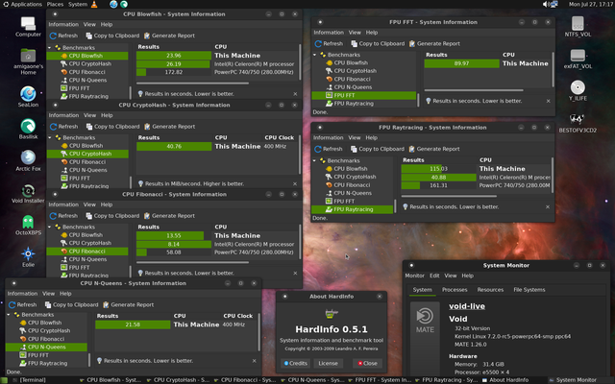Dismiss hint bar in CPU Blowfish window
Viewport: 615px width, 384px height.
[x=295, y=94]
